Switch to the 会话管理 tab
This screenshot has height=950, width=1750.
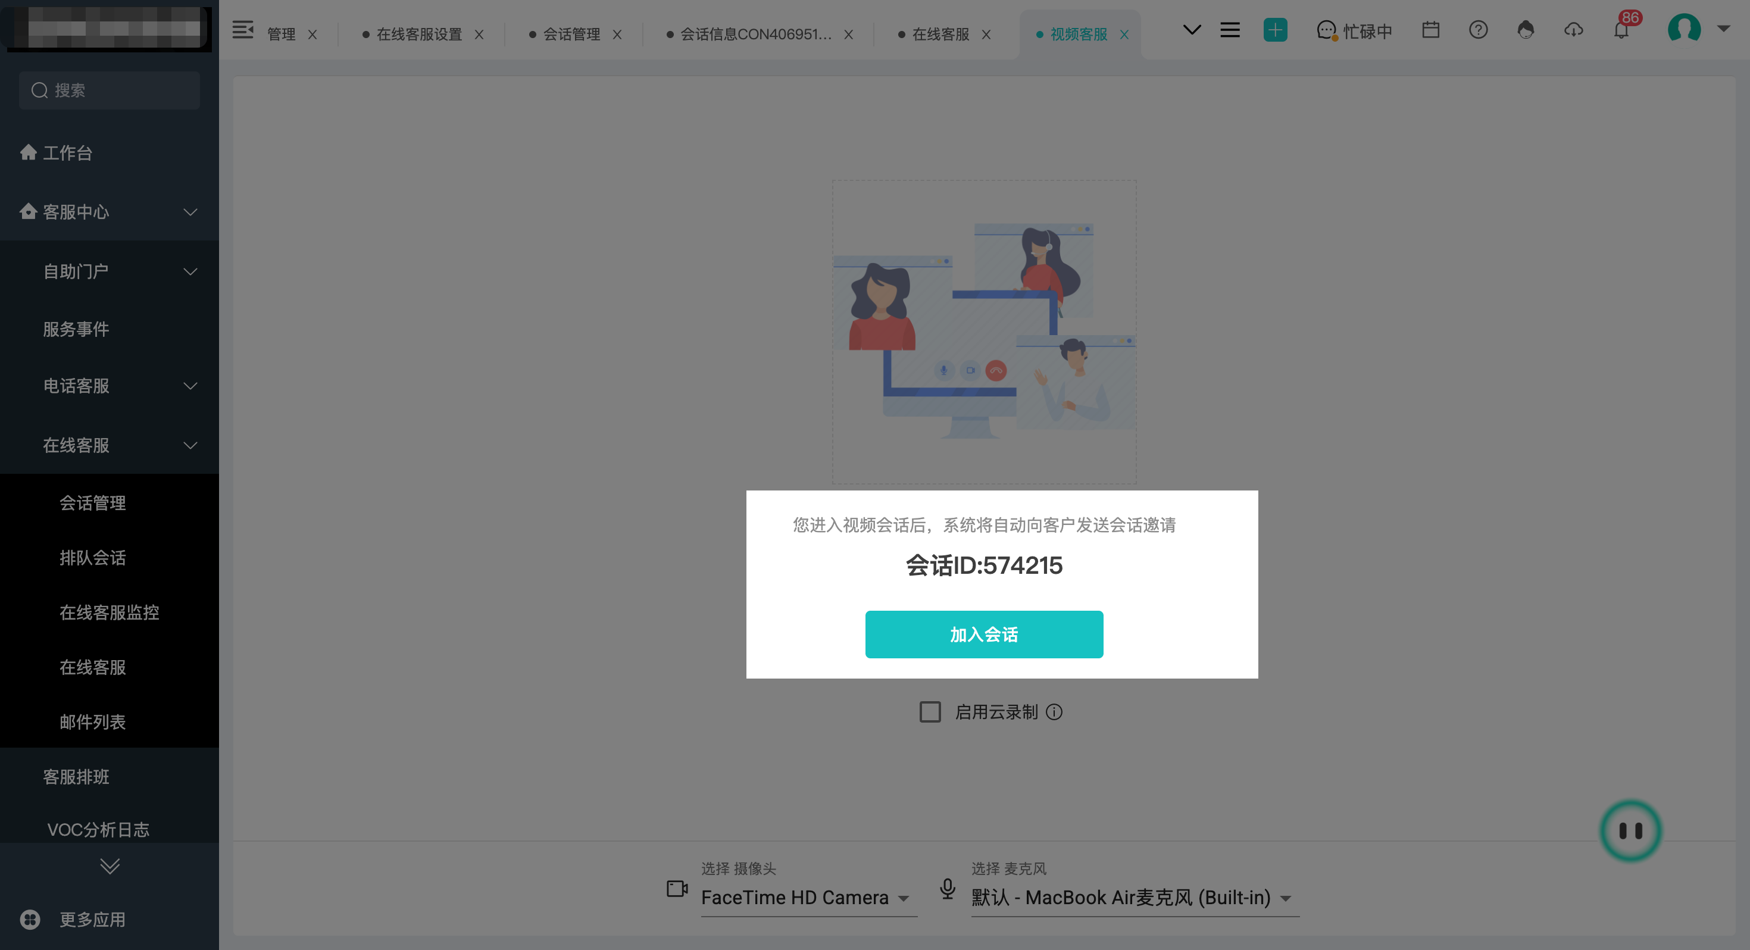[571, 34]
